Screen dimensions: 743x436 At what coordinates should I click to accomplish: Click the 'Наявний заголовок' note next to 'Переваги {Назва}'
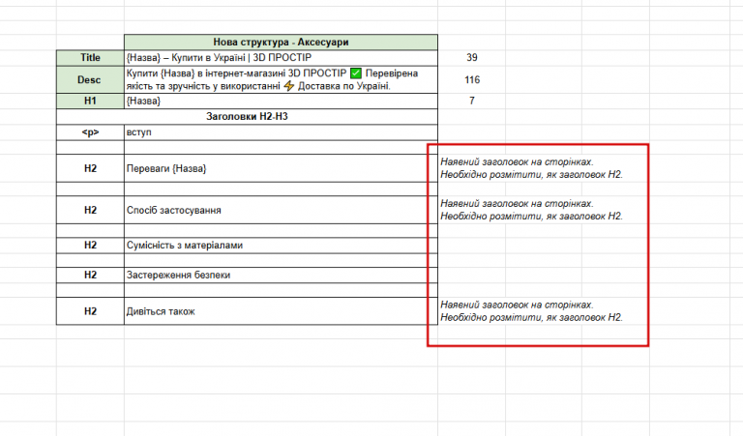531,168
